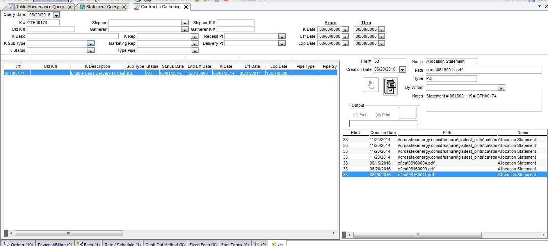
Task: Click the hand pointer icon button
Action: click(x=371, y=85)
